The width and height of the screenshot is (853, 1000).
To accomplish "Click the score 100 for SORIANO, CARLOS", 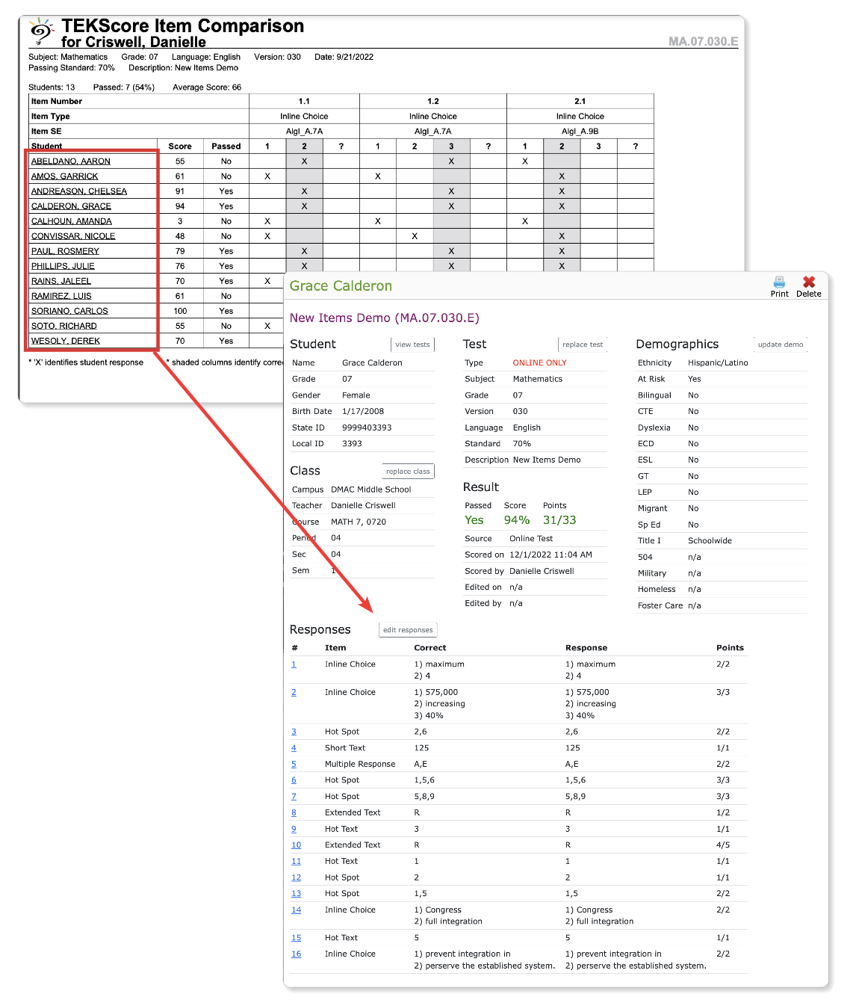I will pyautogui.click(x=180, y=311).
